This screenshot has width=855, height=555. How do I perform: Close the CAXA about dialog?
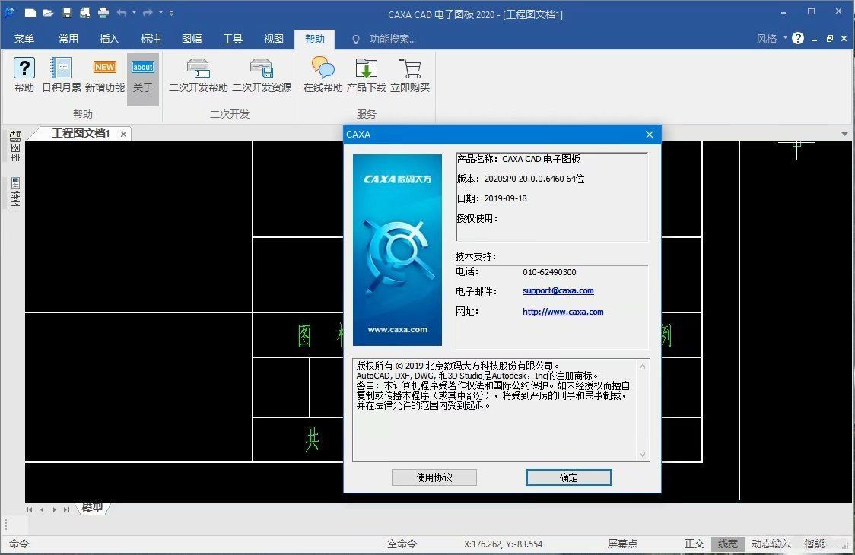pos(649,135)
